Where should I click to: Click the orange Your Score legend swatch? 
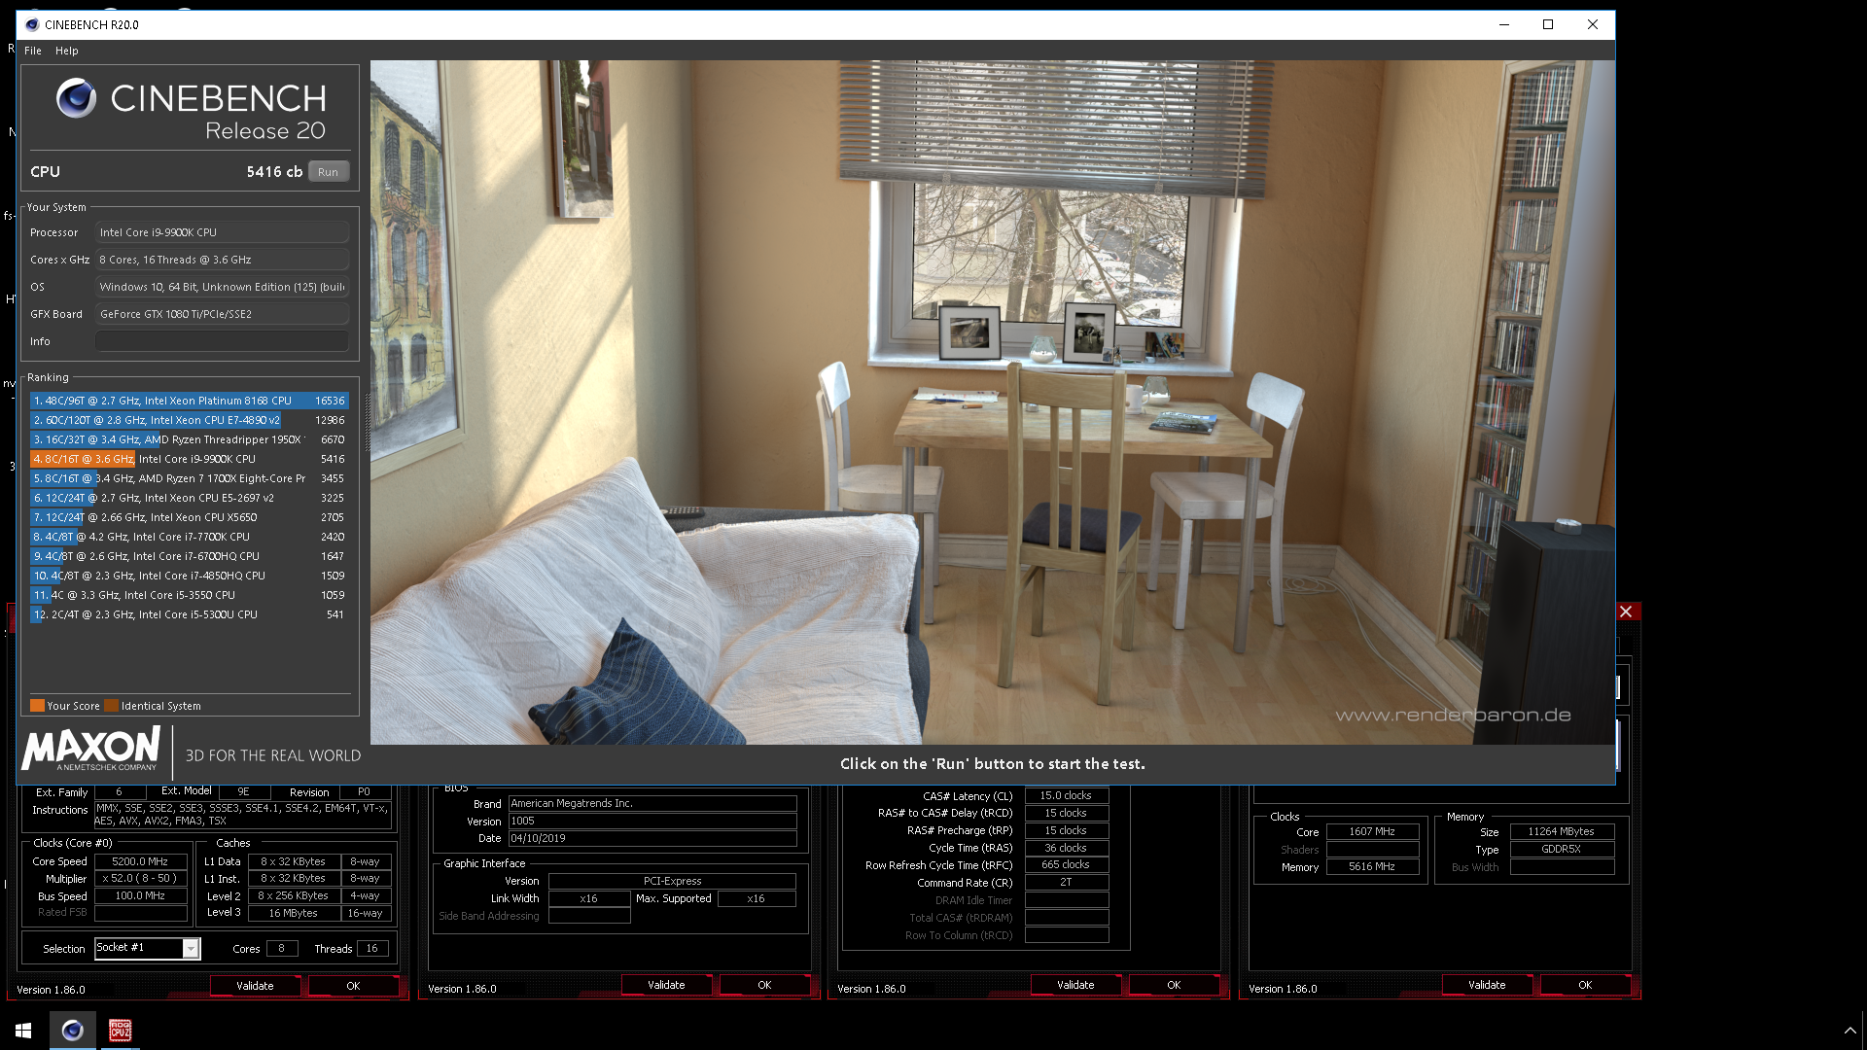coord(37,706)
